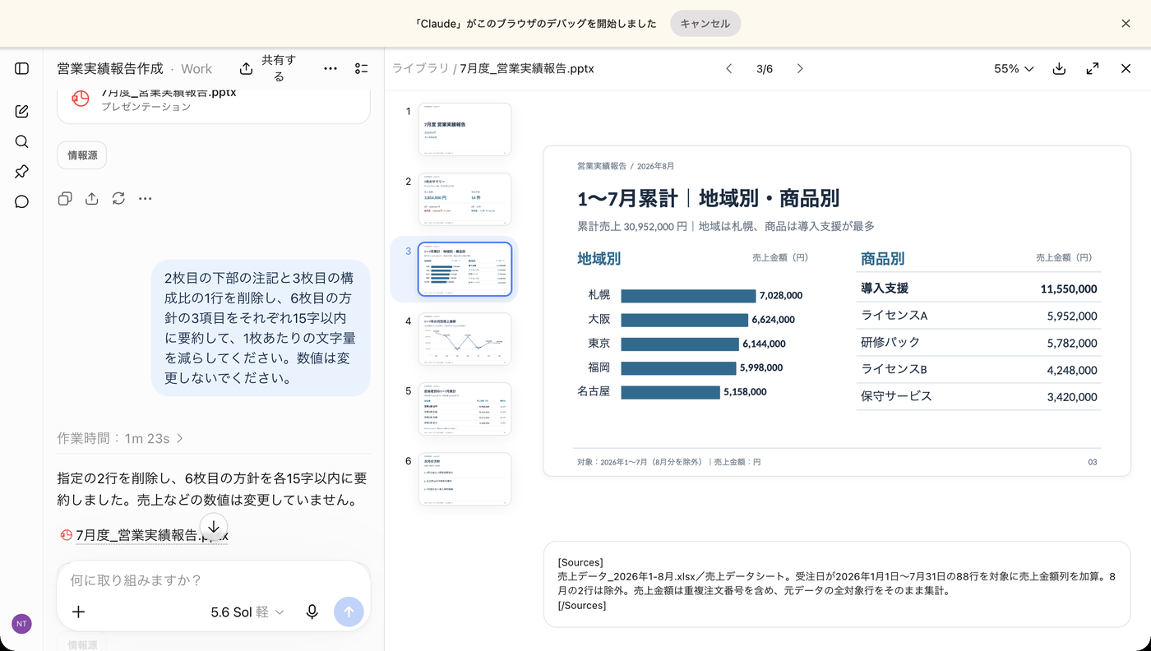The height and width of the screenshot is (651, 1151).
Task: Dismiss the debug banner with X
Action: [x=1126, y=24]
